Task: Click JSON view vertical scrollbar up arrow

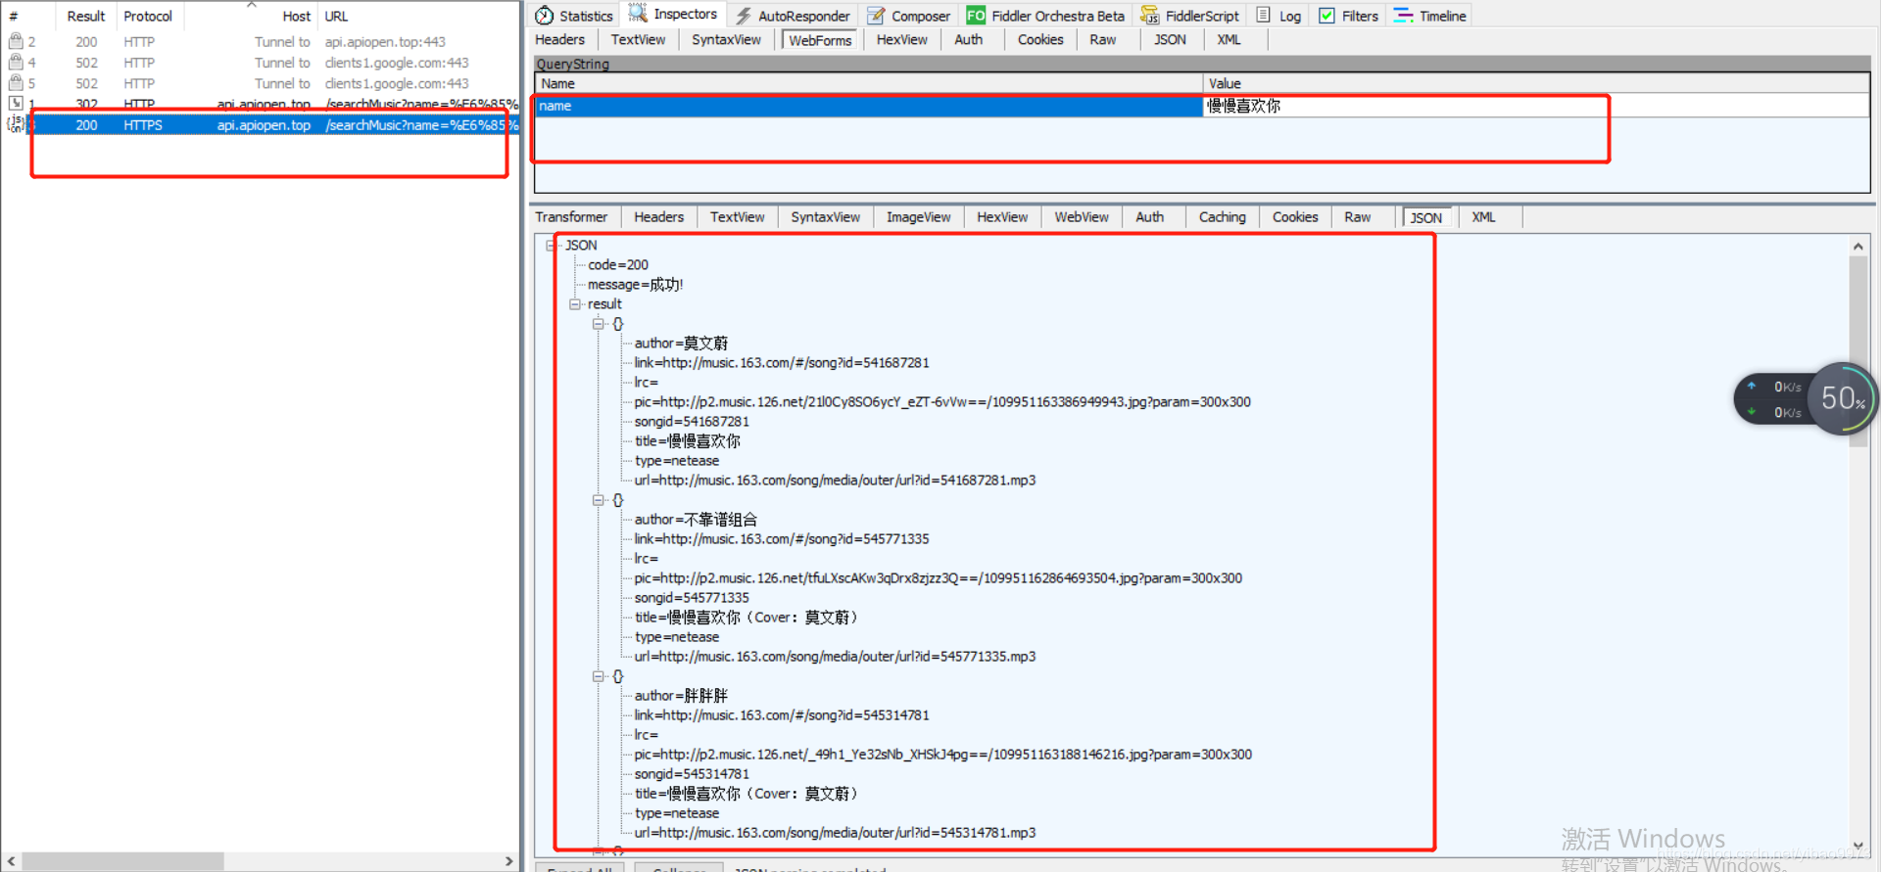Action: [x=1858, y=246]
